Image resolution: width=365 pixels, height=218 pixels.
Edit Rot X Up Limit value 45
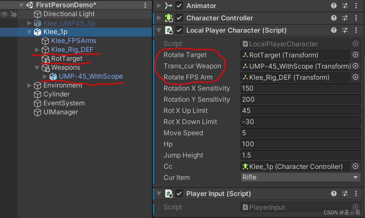[300, 111]
